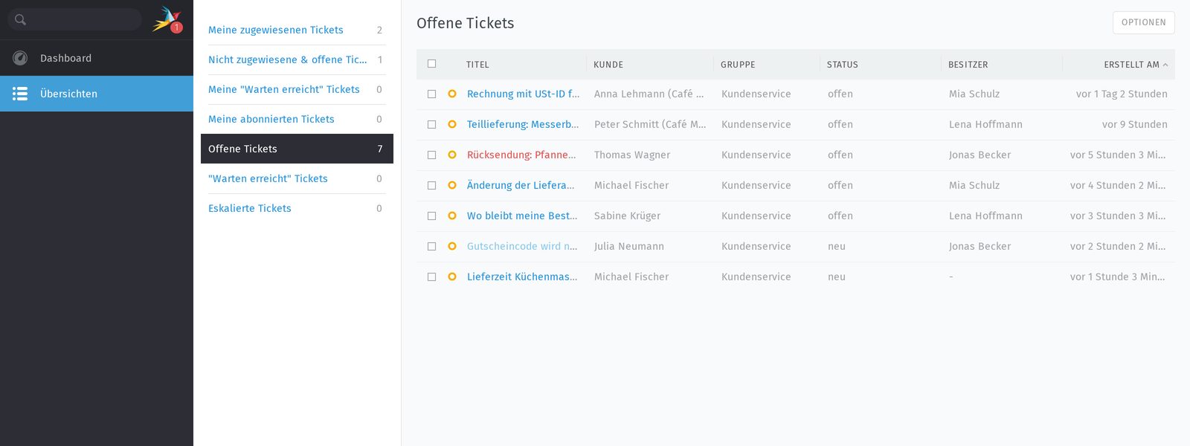Click the Optionen button
Viewport: 1190px width, 446px height.
tap(1144, 22)
